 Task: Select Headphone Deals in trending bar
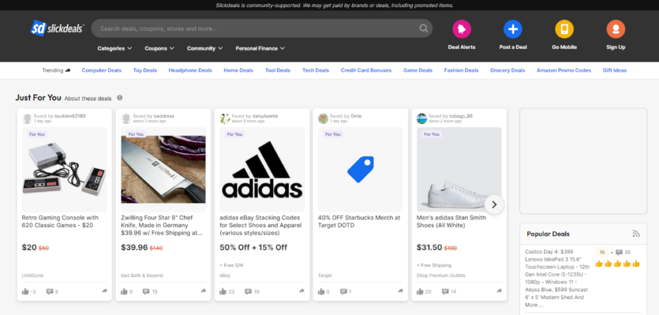tap(190, 71)
